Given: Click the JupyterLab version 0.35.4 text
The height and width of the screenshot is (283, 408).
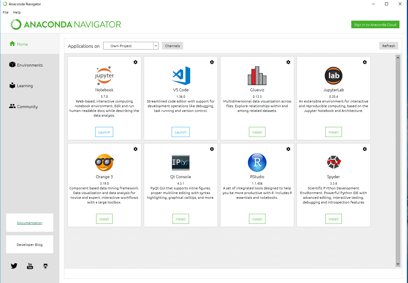Looking at the screenshot, I should (334, 97).
